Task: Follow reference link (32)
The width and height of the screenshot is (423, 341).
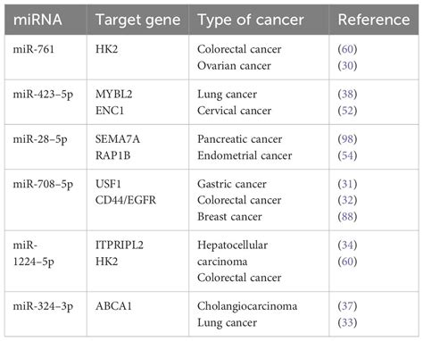Action: [347, 200]
